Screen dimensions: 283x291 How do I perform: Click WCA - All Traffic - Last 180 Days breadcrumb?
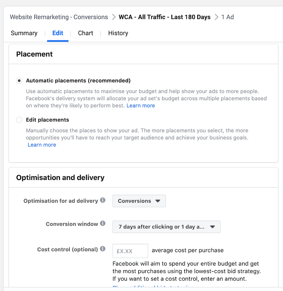click(165, 17)
